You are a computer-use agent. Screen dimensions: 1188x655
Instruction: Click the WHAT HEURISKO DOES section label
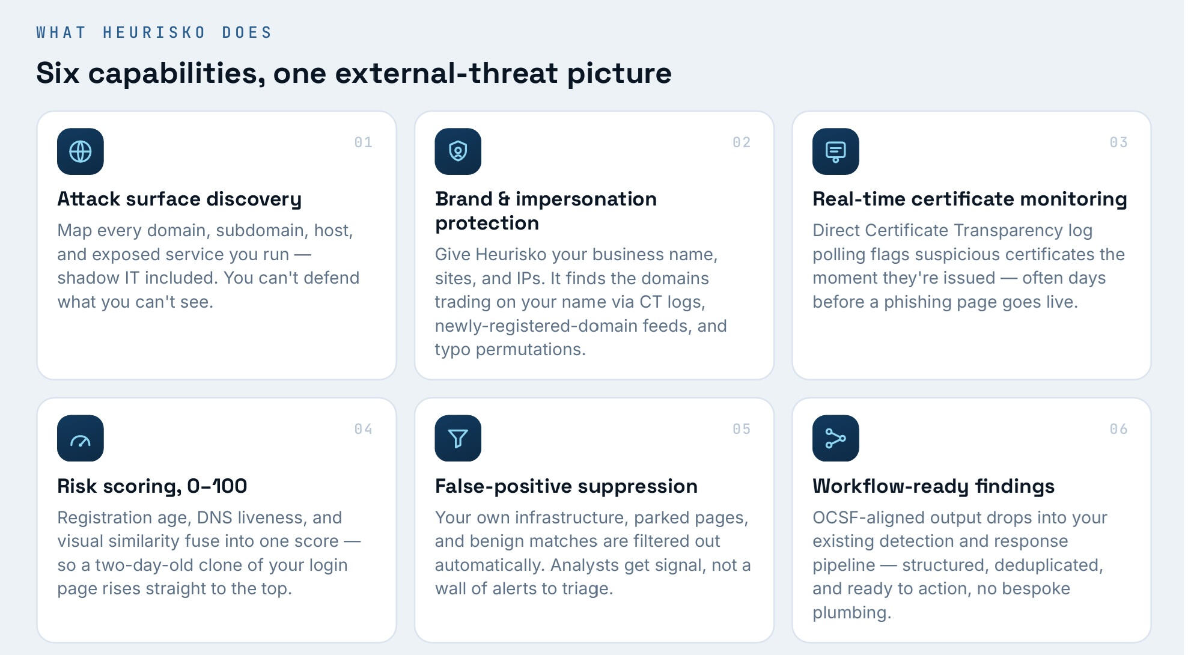[154, 32]
